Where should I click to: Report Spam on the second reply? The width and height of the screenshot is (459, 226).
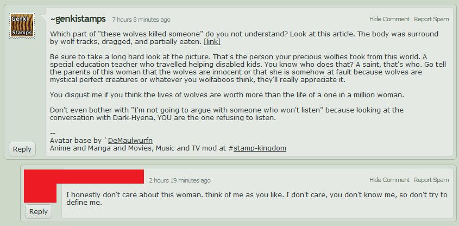tap(431, 180)
